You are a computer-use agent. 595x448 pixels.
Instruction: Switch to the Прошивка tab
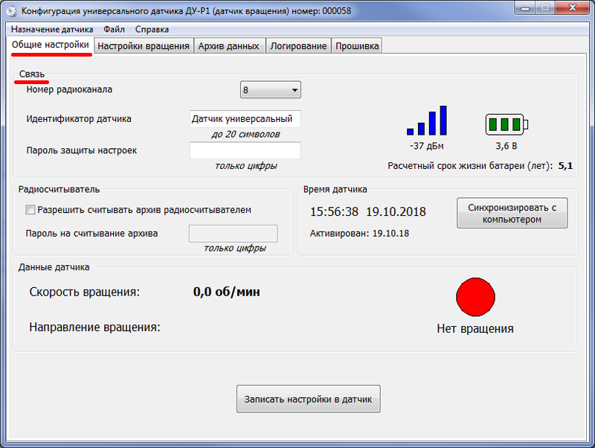357,46
